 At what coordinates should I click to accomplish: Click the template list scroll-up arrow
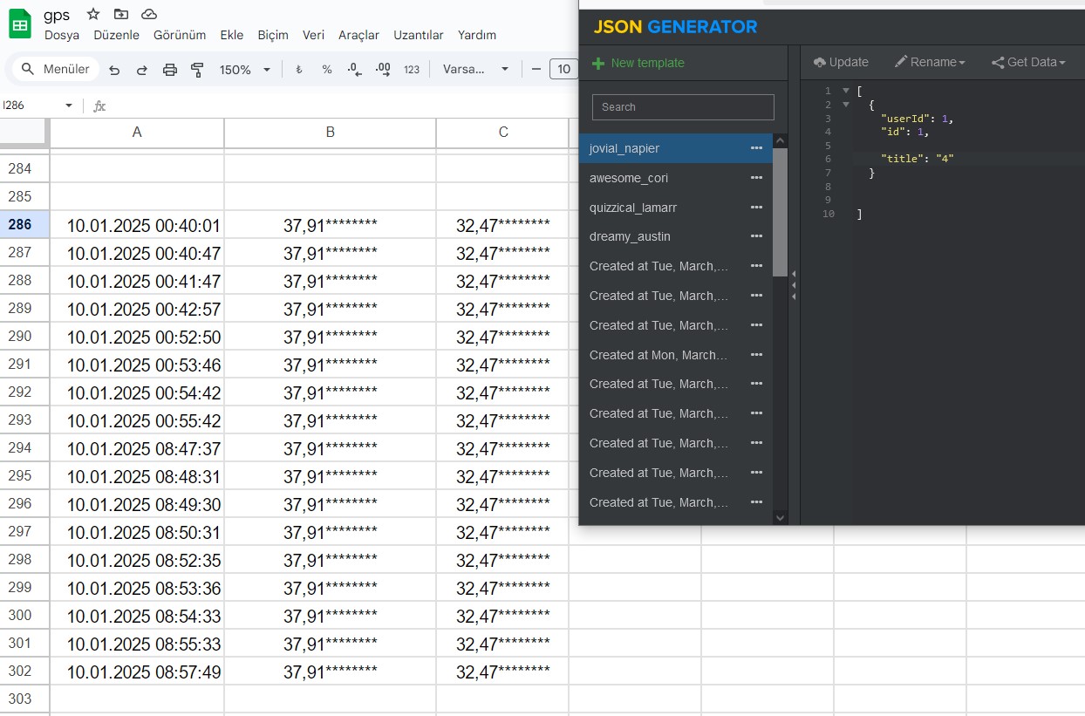(x=781, y=140)
